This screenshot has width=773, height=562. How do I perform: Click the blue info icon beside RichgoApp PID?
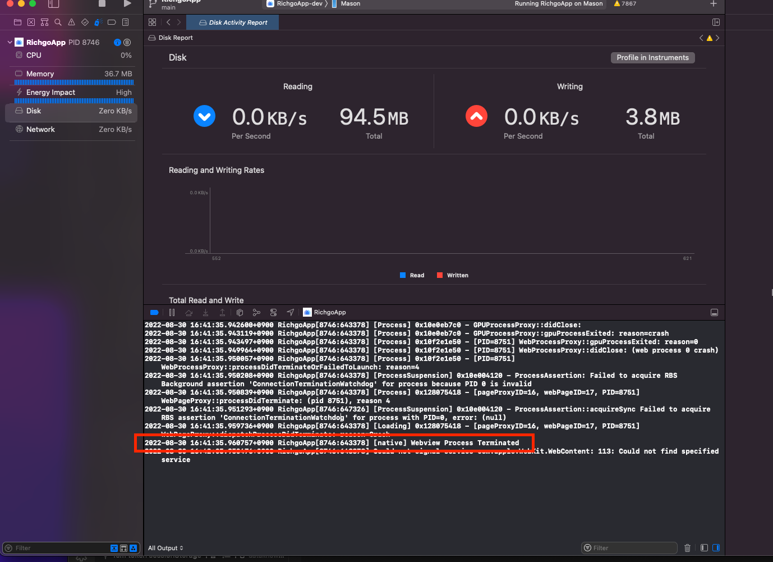117,42
